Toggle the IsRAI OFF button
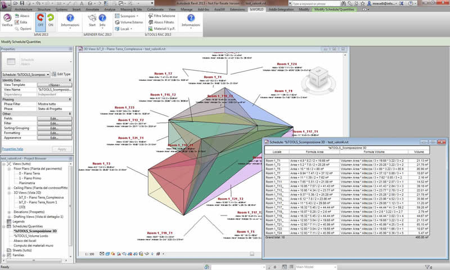This screenshot has height=270, width=450. [x=40, y=21]
